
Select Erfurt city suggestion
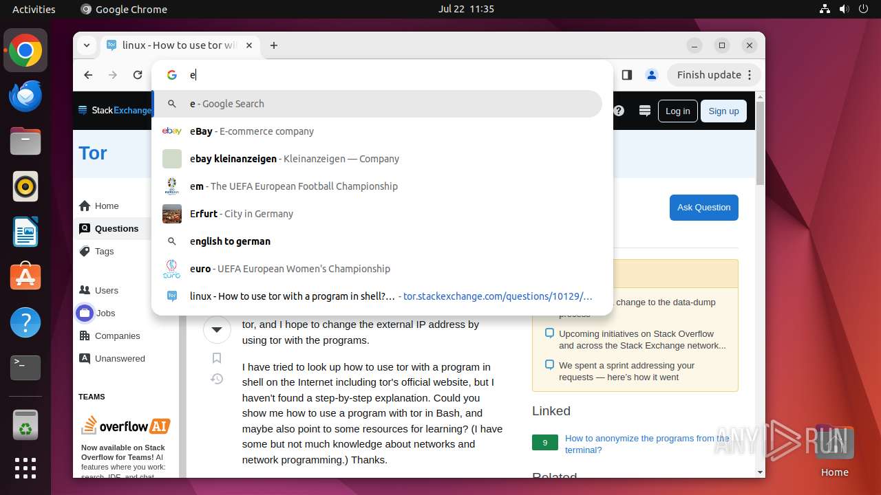click(x=377, y=214)
